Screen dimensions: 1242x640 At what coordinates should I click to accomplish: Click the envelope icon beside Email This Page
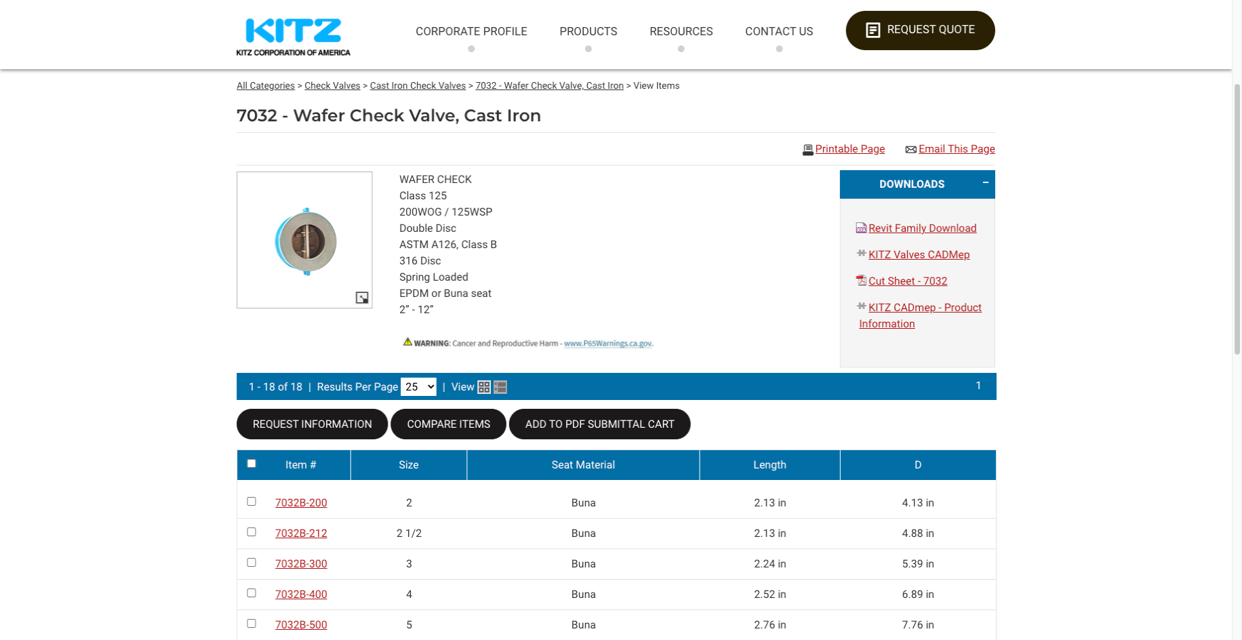tap(910, 150)
